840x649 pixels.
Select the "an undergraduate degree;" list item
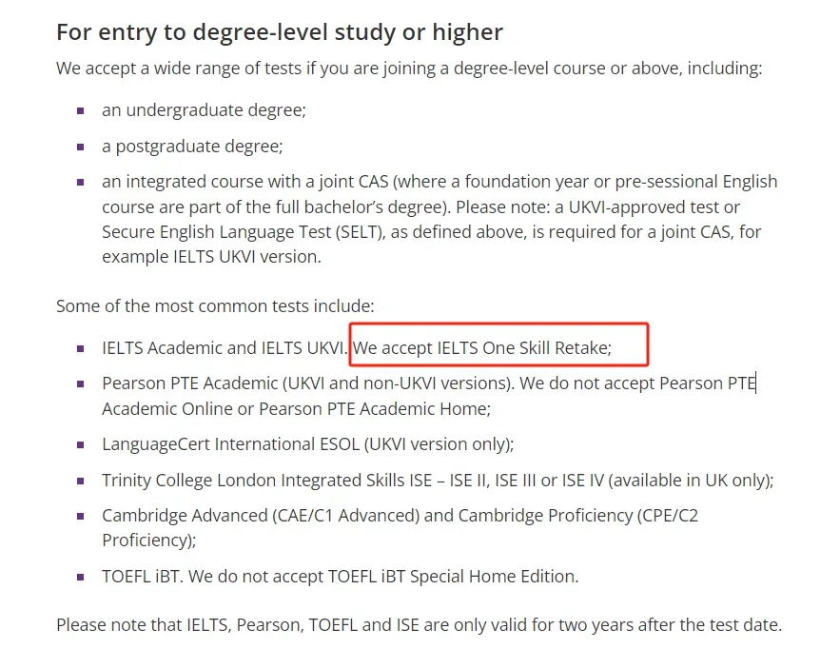(x=204, y=109)
